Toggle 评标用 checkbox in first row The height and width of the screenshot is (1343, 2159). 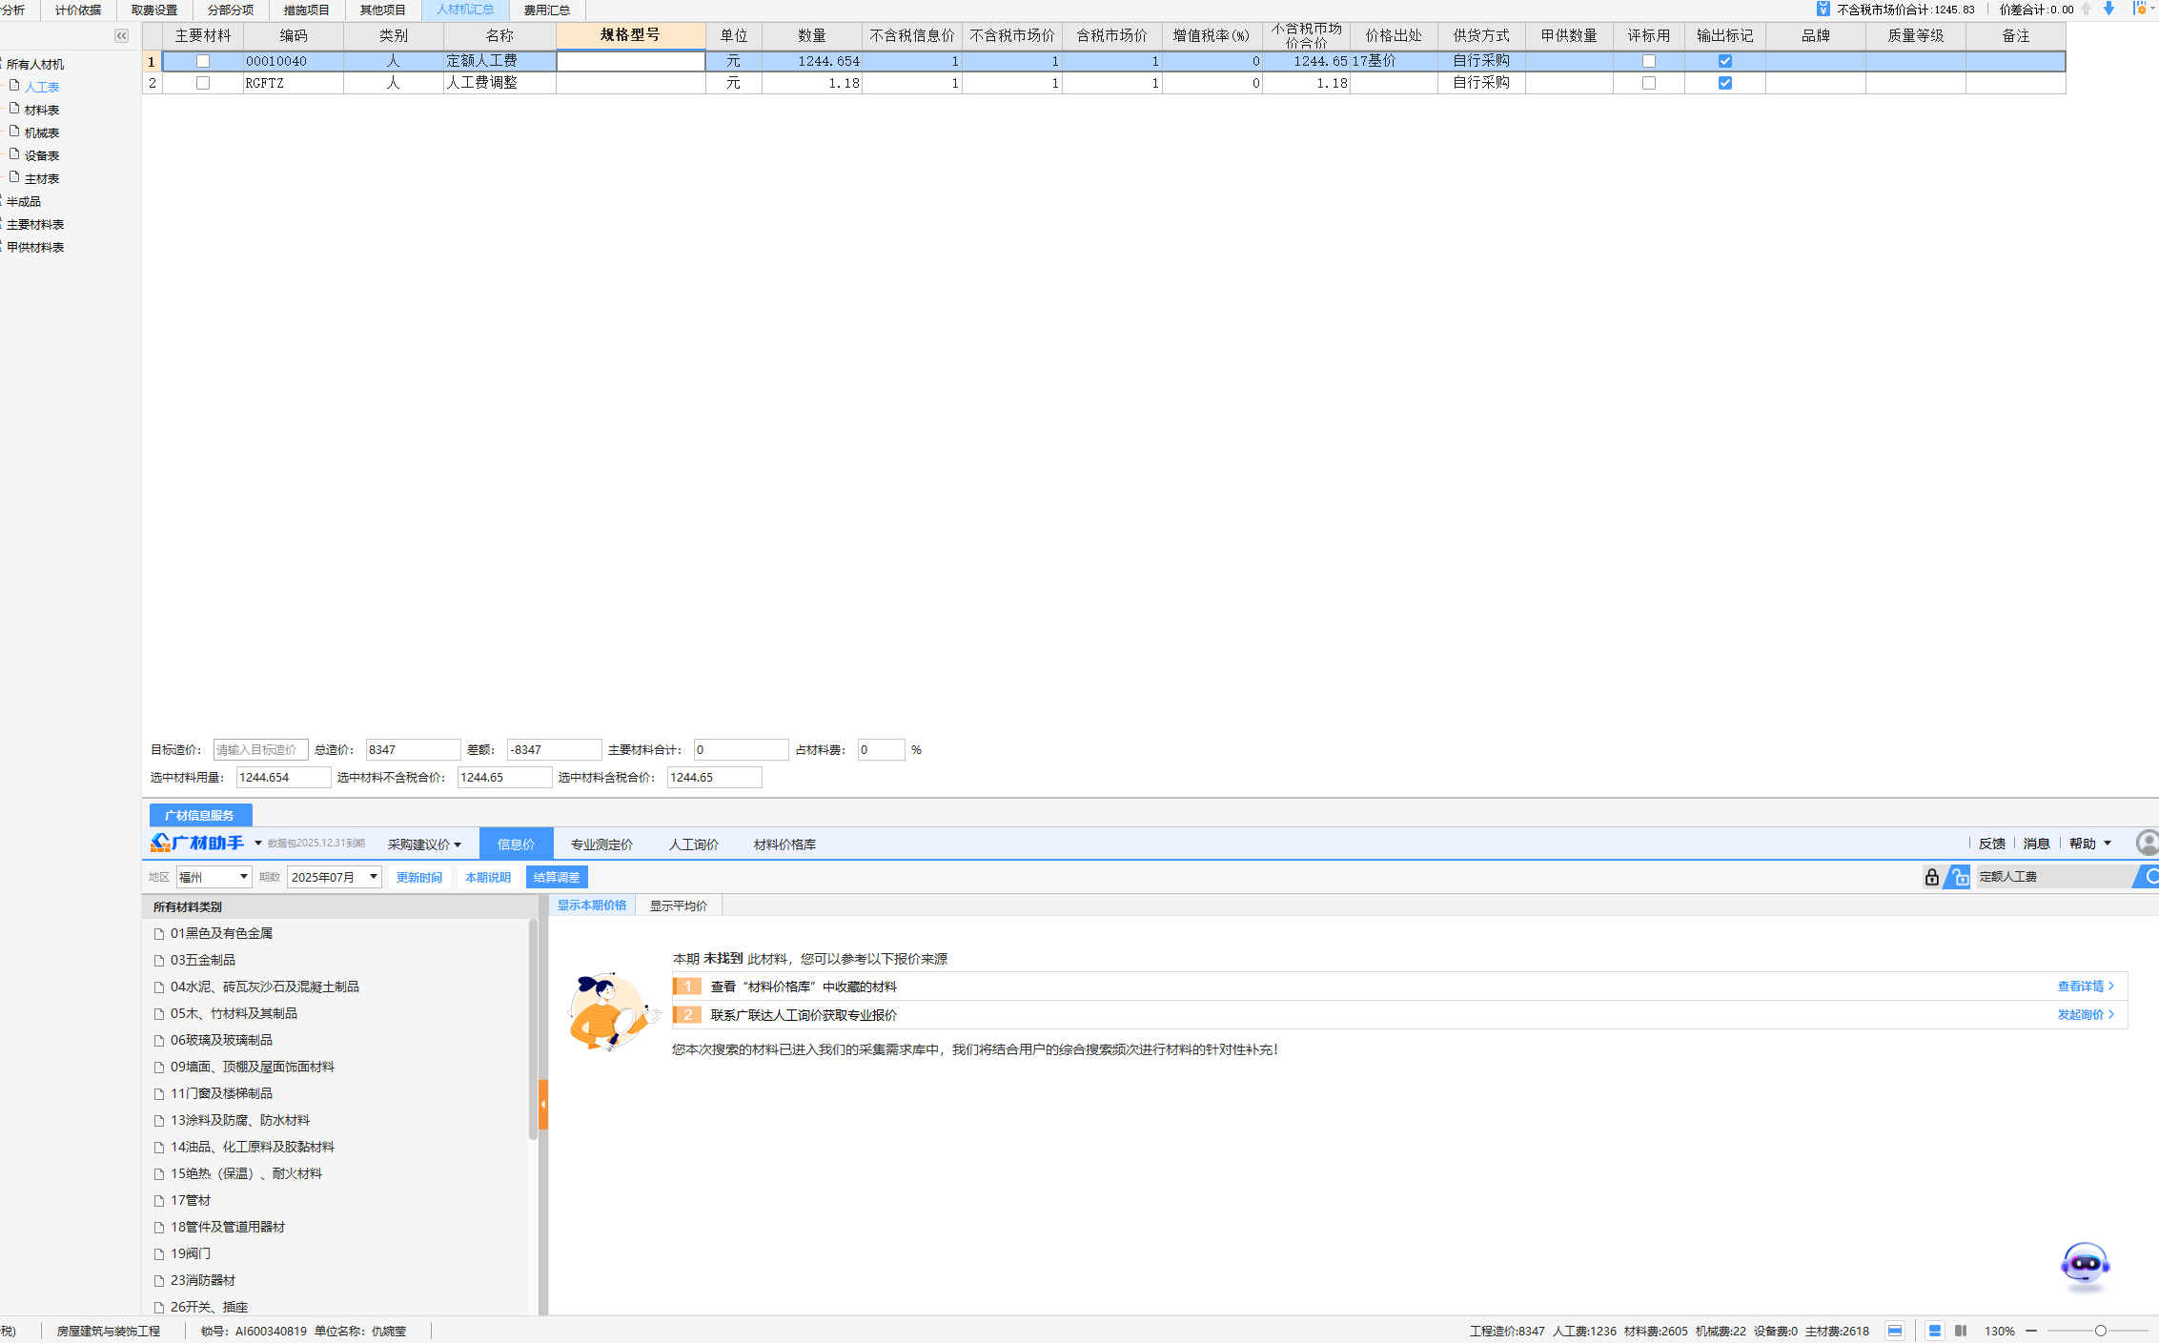(x=1648, y=61)
